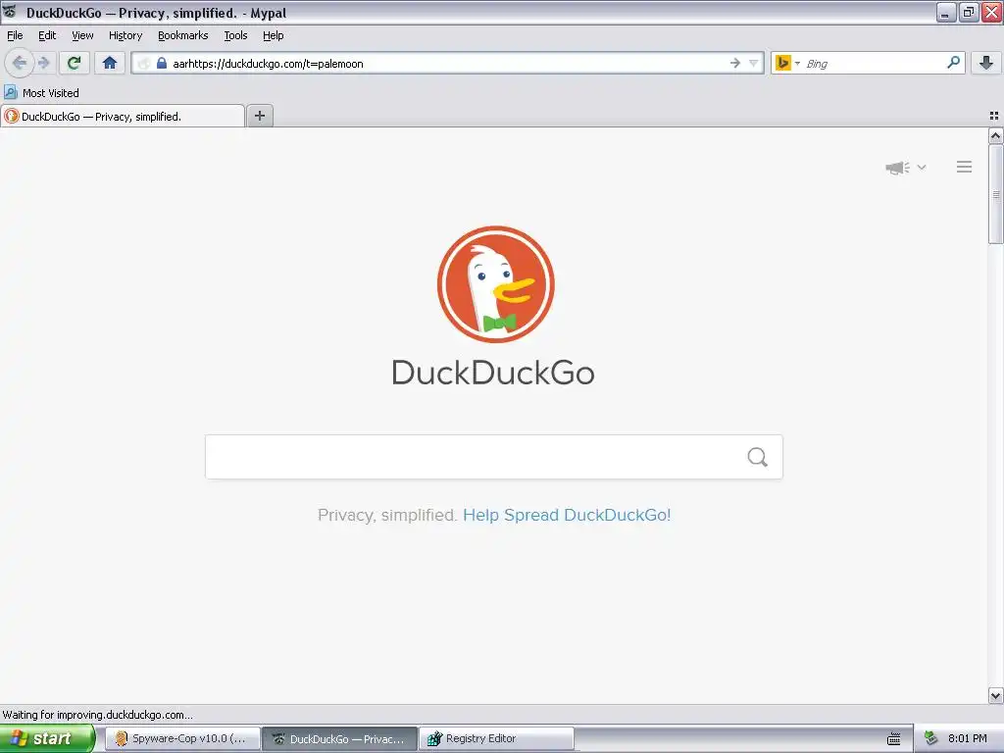Click the Mypal raccoon title bar icon
This screenshot has width=1004, height=753.
pos(10,12)
